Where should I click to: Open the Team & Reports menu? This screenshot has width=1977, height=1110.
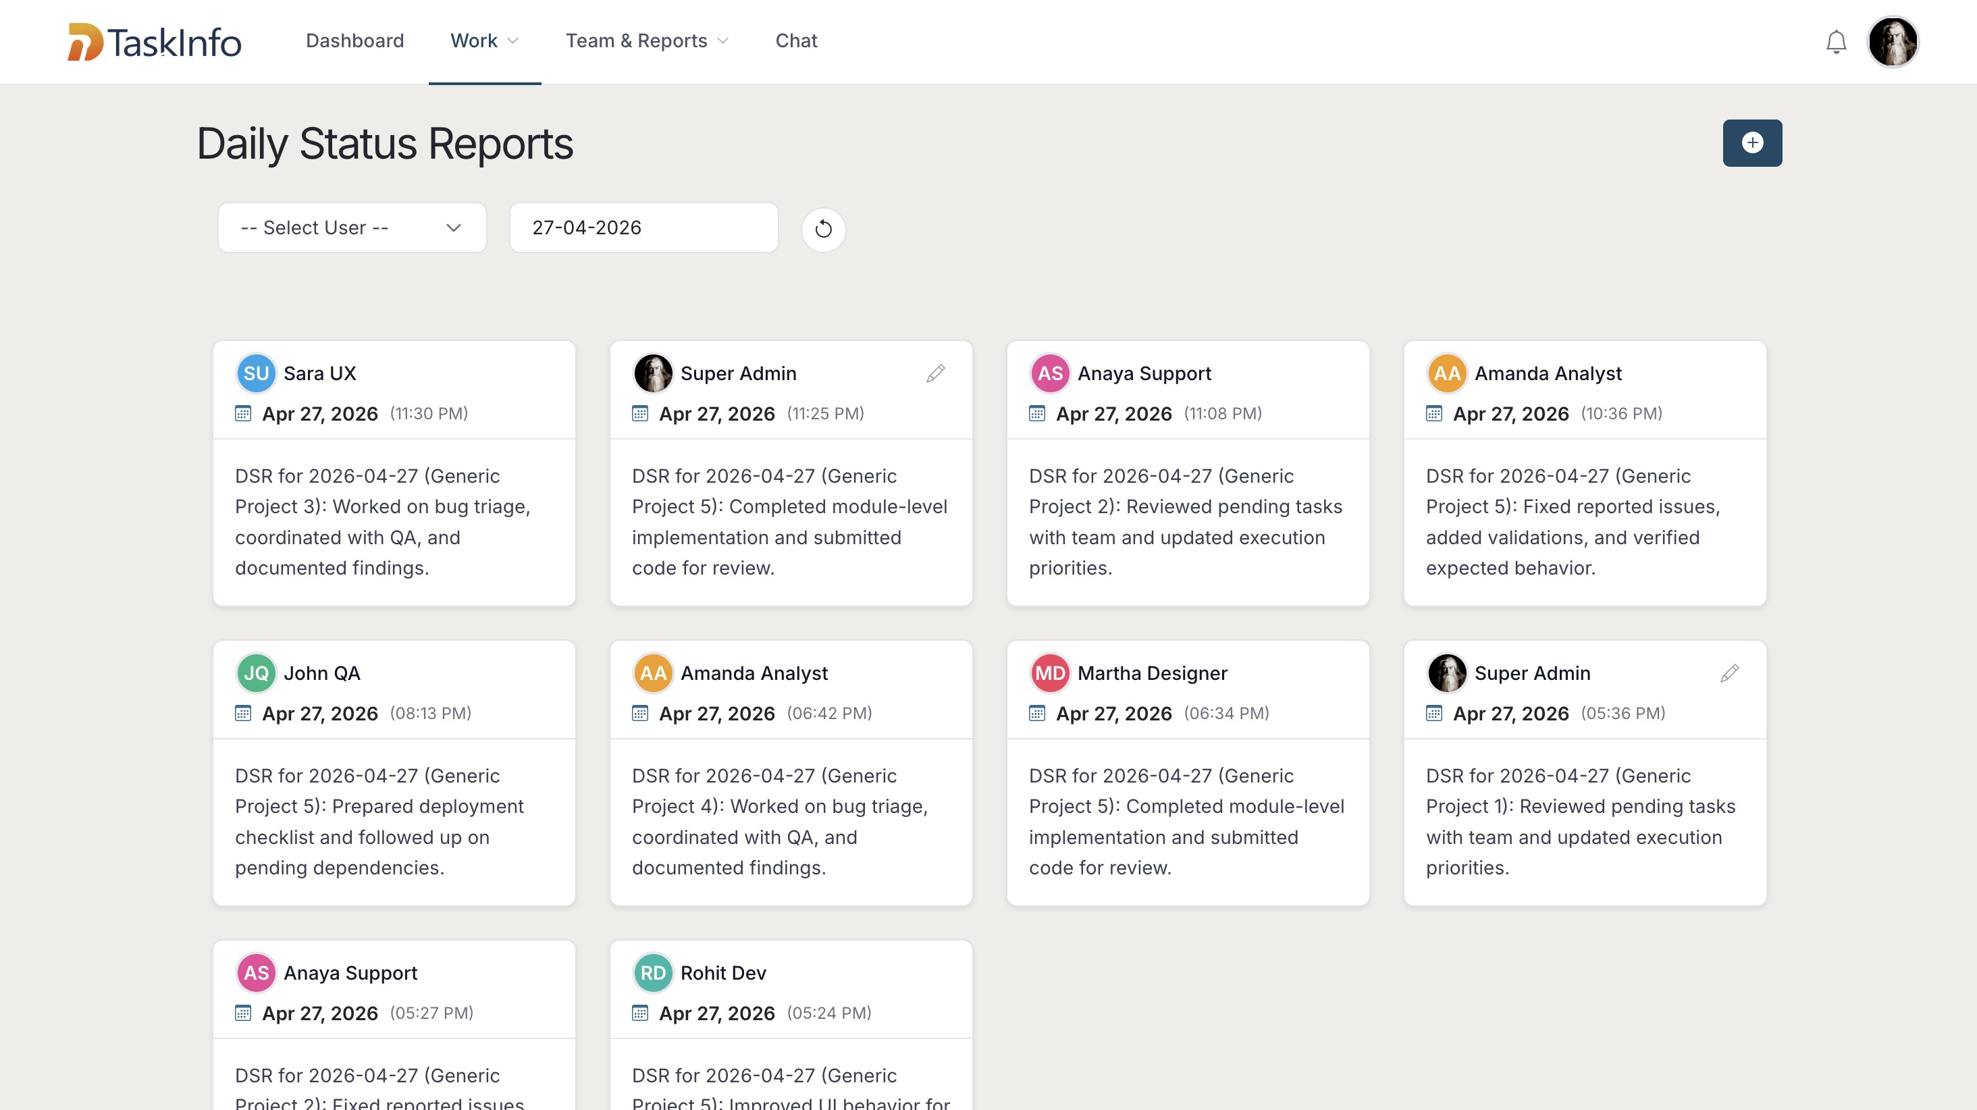pos(647,41)
